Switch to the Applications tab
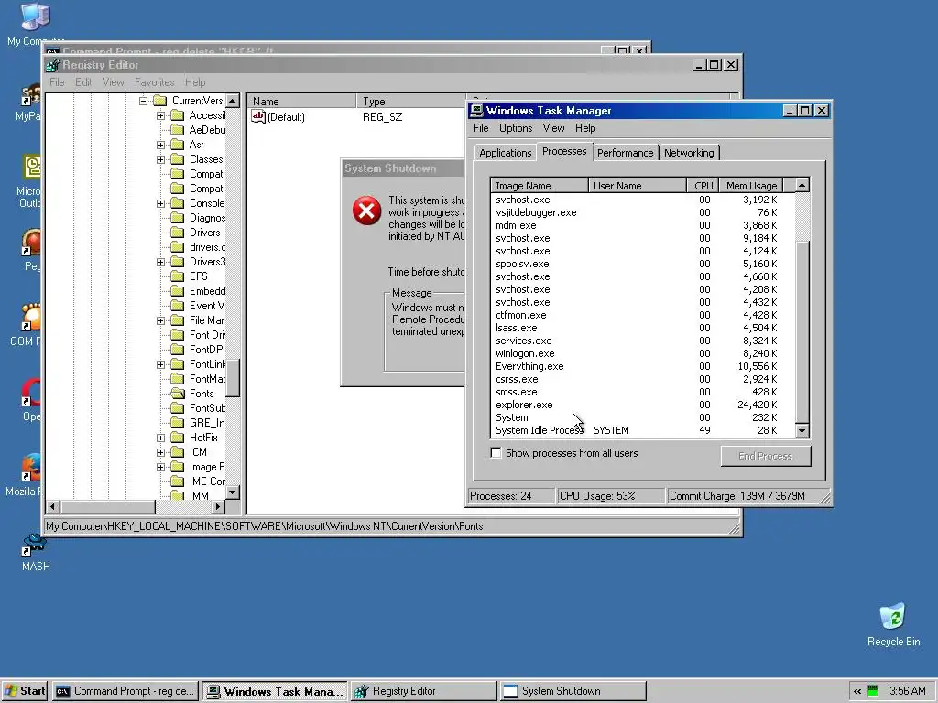Viewport: 938px width, 703px height. (x=505, y=153)
